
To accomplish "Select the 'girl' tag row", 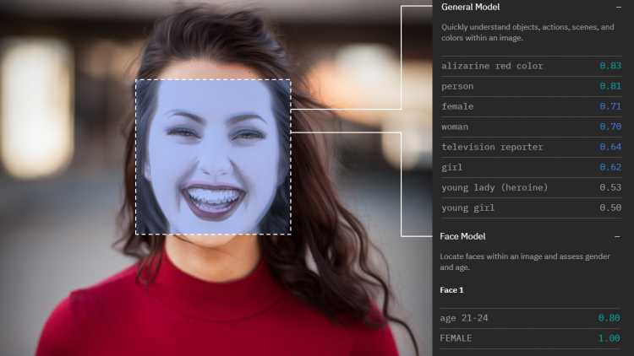I will click(454, 167).
